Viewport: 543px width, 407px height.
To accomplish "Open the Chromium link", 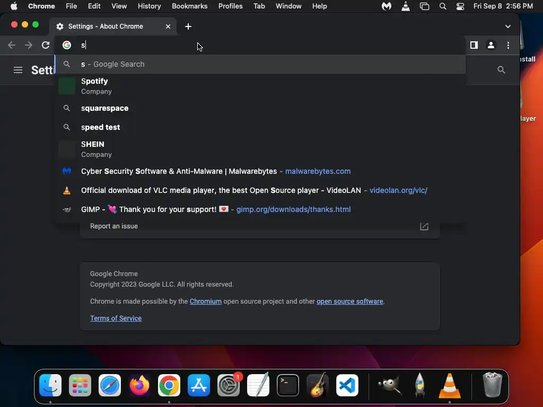I will [x=205, y=301].
